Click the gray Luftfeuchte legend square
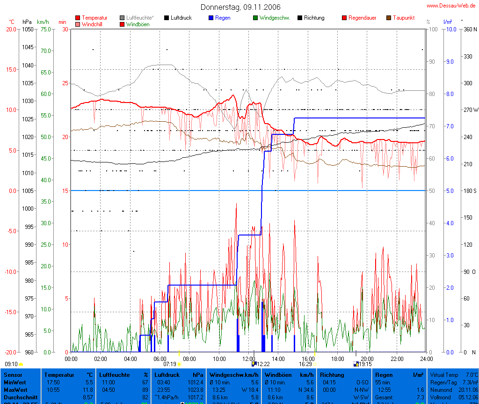479x404 pixels. [x=122, y=18]
